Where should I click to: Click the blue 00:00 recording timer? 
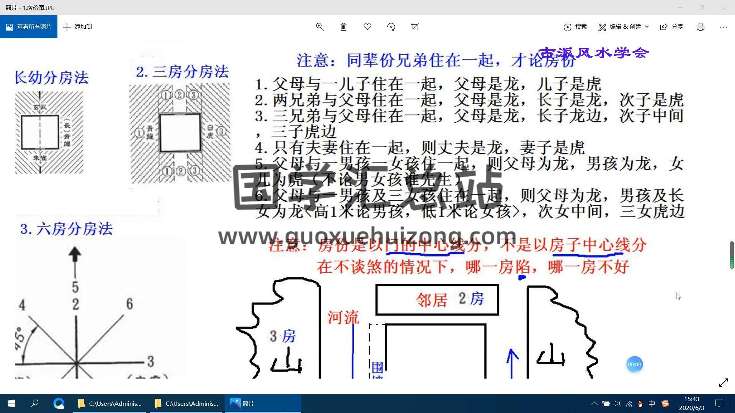[634, 364]
